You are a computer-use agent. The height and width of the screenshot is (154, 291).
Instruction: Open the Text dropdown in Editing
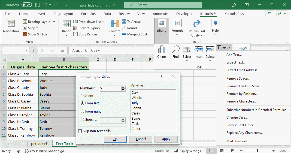pos(224,47)
